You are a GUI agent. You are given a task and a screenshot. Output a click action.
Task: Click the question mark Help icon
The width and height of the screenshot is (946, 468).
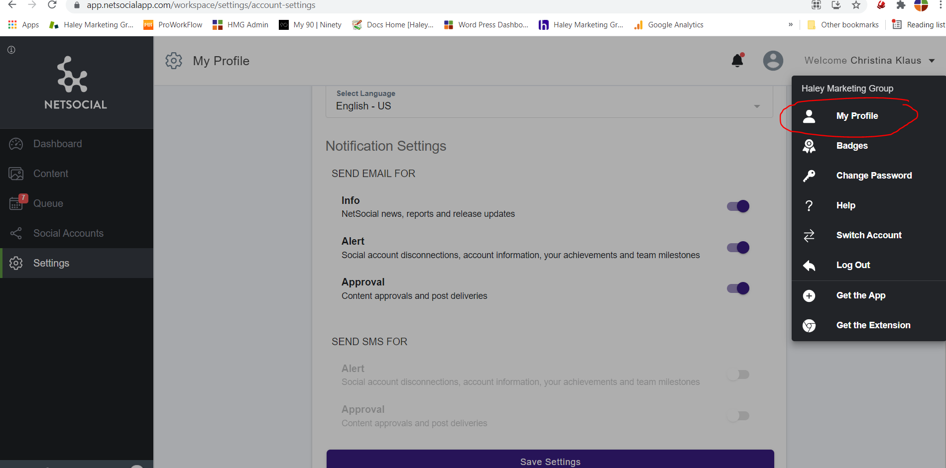[809, 205]
